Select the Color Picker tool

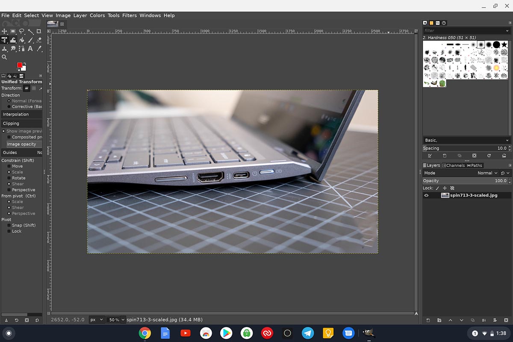click(x=38, y=49)
